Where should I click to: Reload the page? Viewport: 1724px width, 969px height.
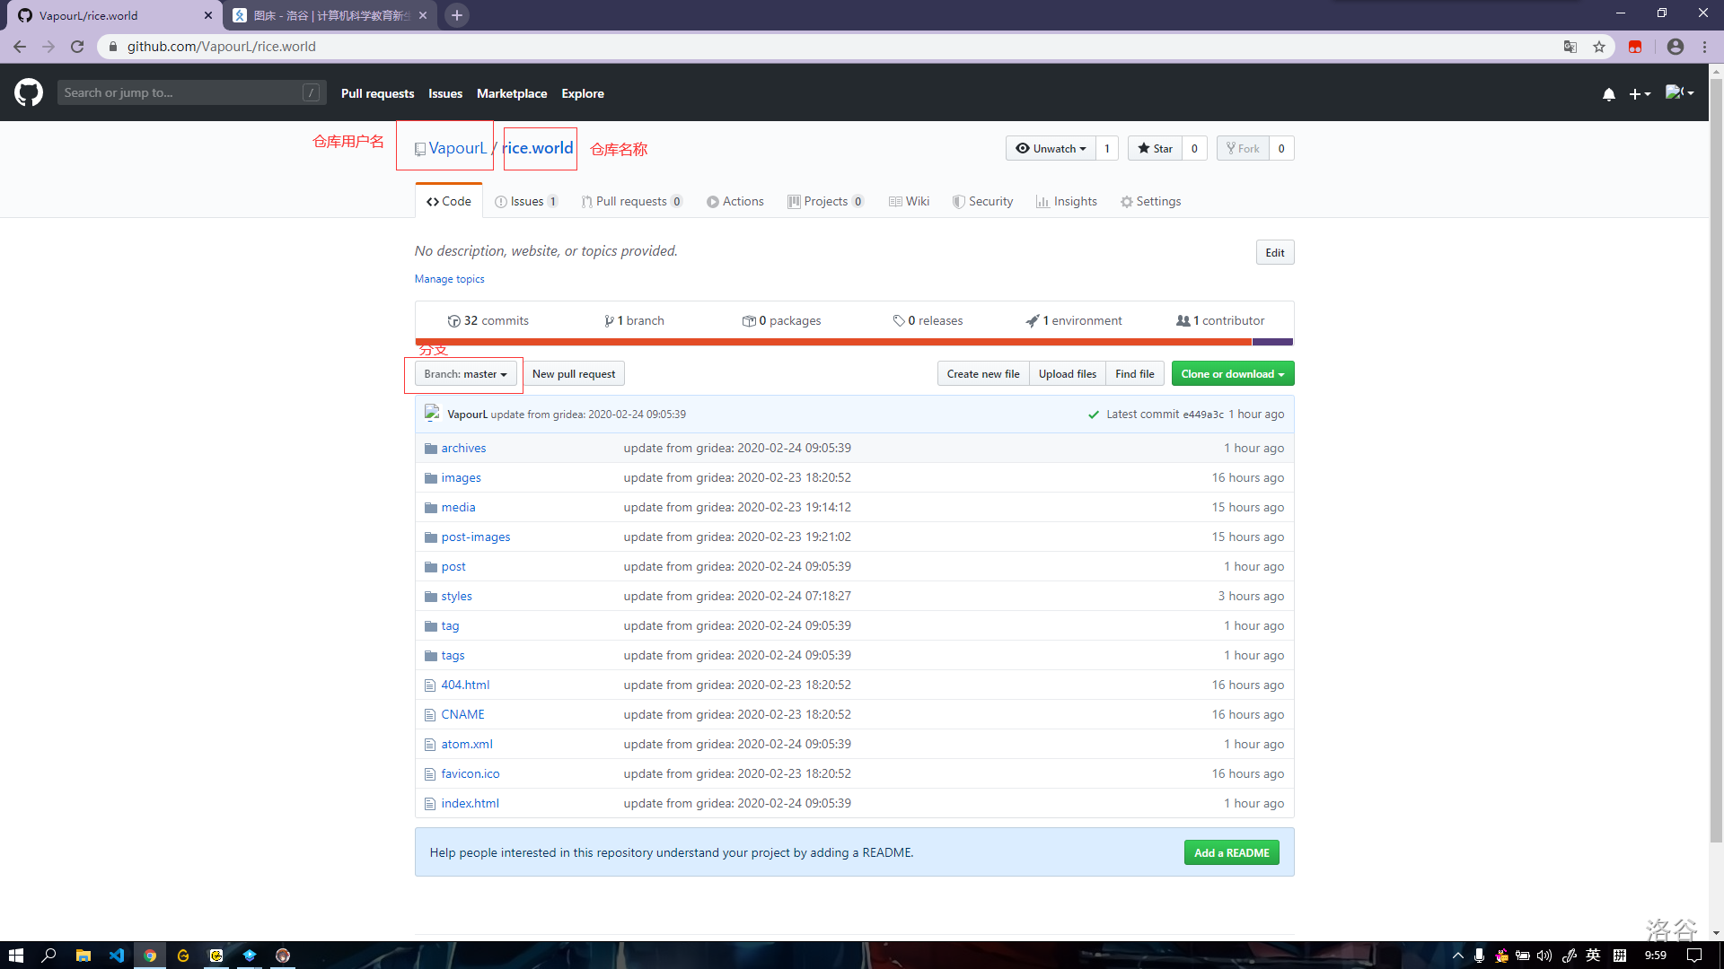click(x=77, y=47)
